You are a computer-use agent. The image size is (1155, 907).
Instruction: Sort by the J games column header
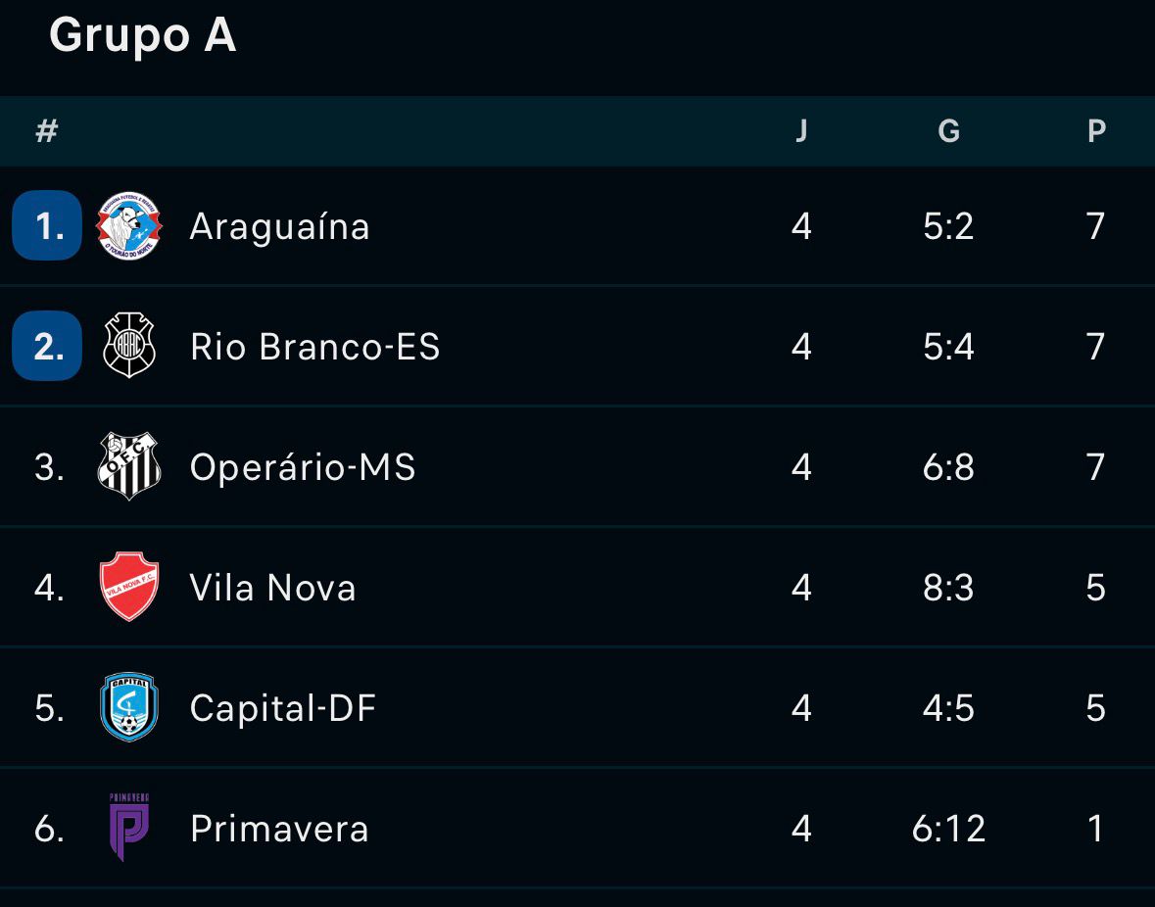click(x=801, y=131)
